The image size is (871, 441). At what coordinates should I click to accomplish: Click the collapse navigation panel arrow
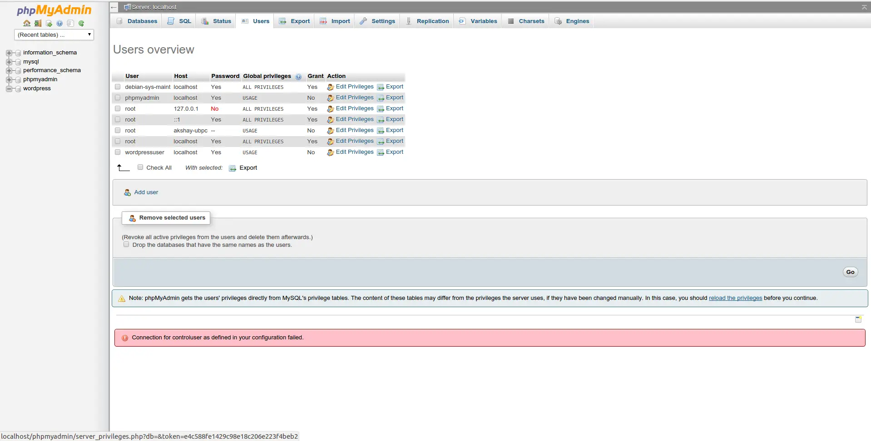[114, 7]
